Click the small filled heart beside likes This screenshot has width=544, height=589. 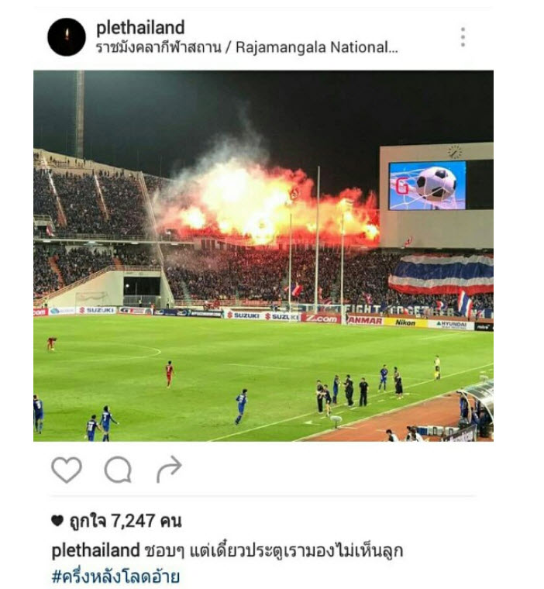[x=57, y=521]
